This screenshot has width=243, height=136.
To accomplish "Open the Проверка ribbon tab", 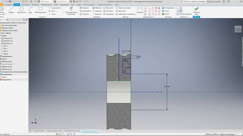I will tap(35, 5).
